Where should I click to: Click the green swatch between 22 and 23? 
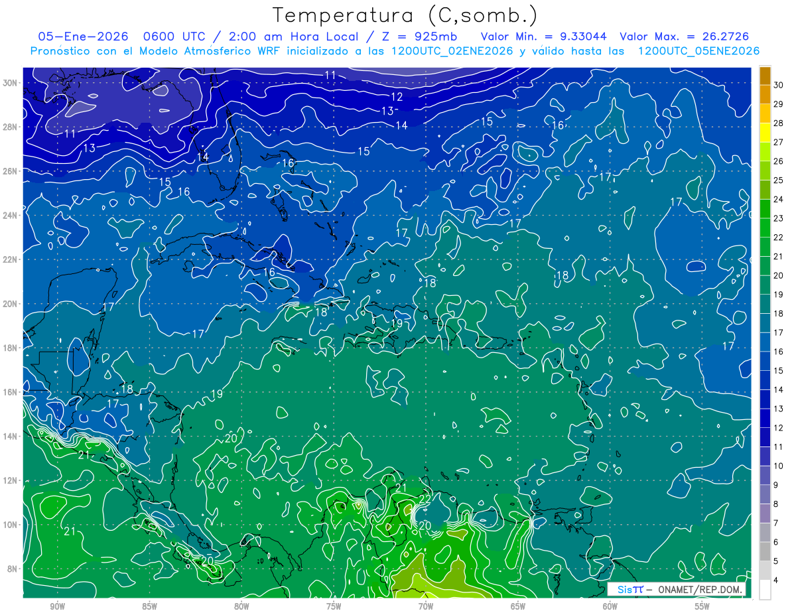point(765,228)
